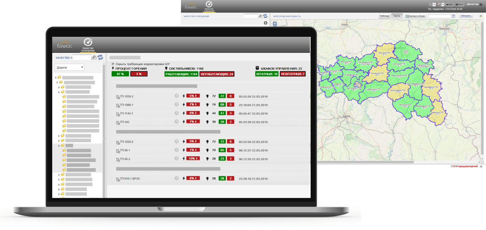Screen dimensions: 486x230
Task: Click the 7% badge in ТП-1066-1 row
Action: coord(193,105)
